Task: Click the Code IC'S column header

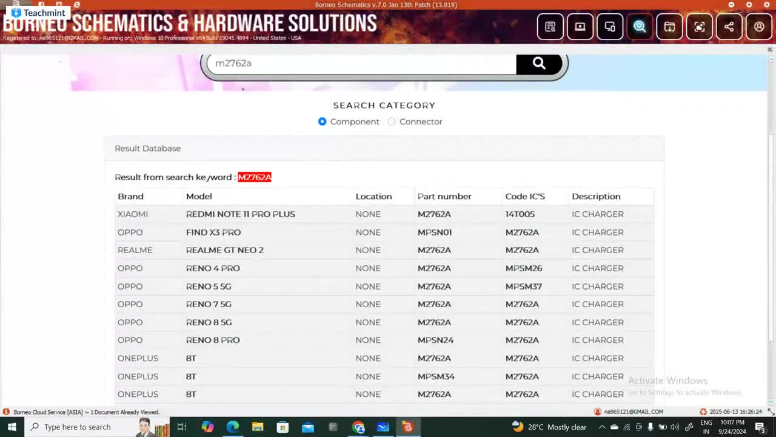Action: point(525,196)
